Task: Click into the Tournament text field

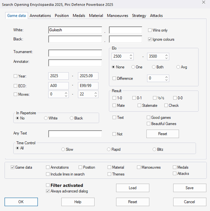Action: [x=75, y=53]
